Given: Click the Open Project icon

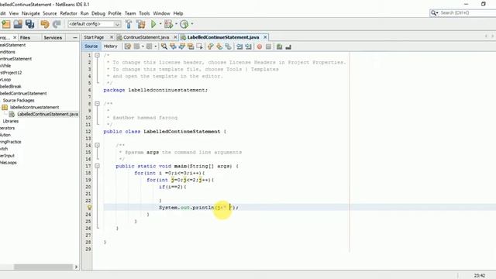Looking at the screenshot, I should pos(18,24).
